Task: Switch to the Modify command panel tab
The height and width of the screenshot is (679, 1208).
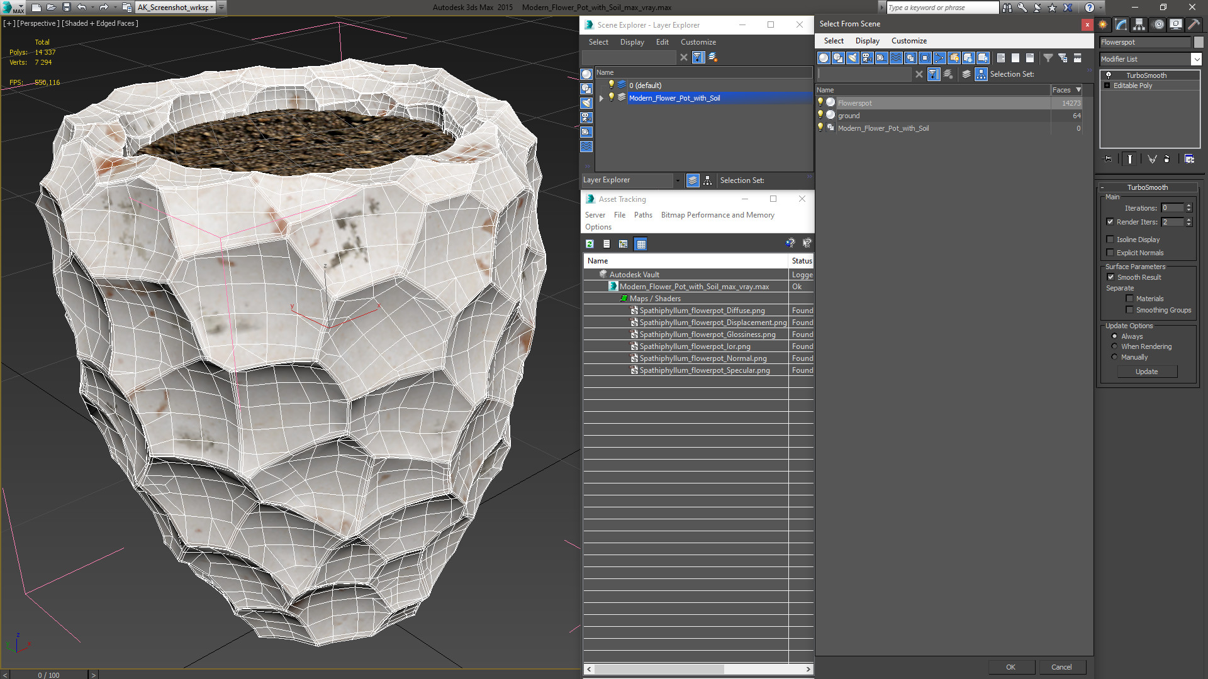Action: coord(1121,25)
